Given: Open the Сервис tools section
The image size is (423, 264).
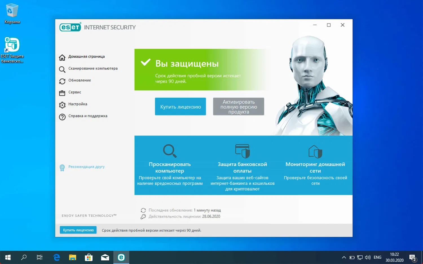Looking at the screenshot, I should click(x=74, y=92).
